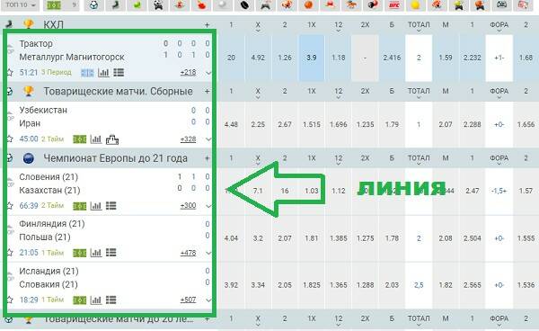Add Финляндия (21) match to favorites with star
539x331 pixels.
point(10,253)
